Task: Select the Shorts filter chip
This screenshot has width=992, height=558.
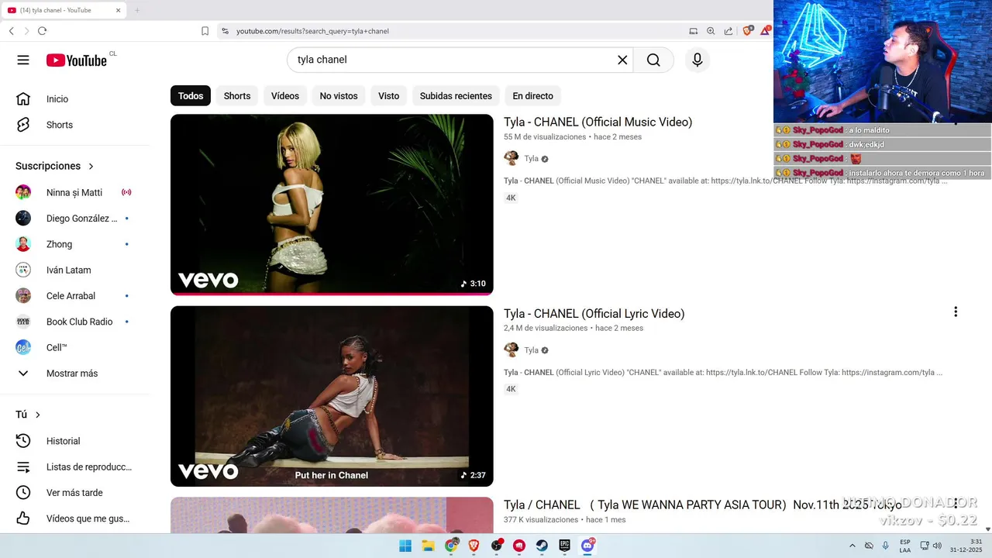Action: click(237, 96)
